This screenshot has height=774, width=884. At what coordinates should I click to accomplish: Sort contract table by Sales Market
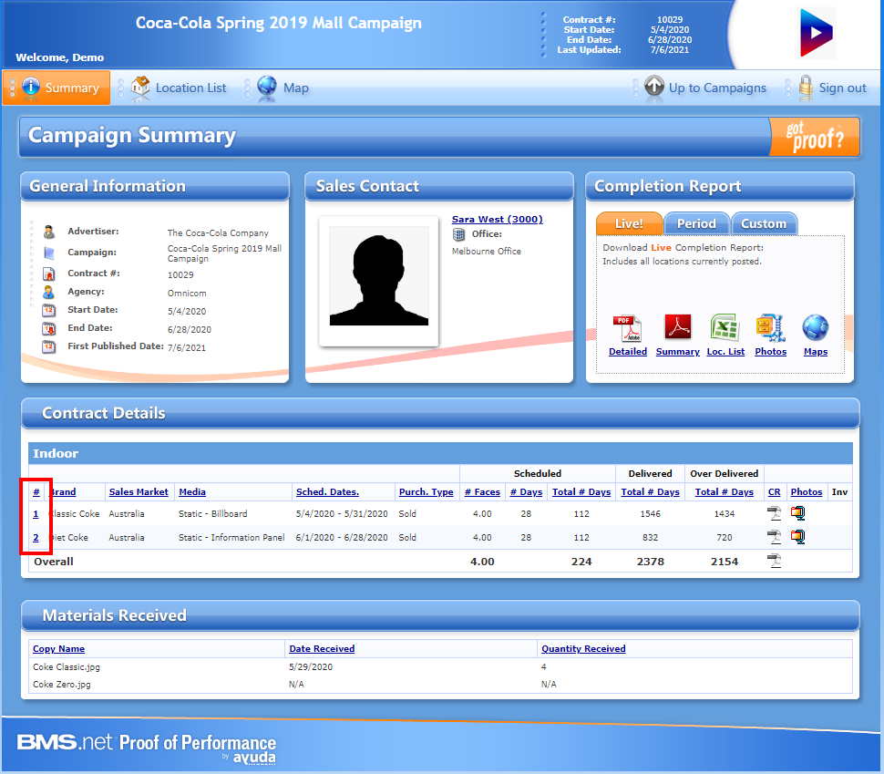[139, 492]
